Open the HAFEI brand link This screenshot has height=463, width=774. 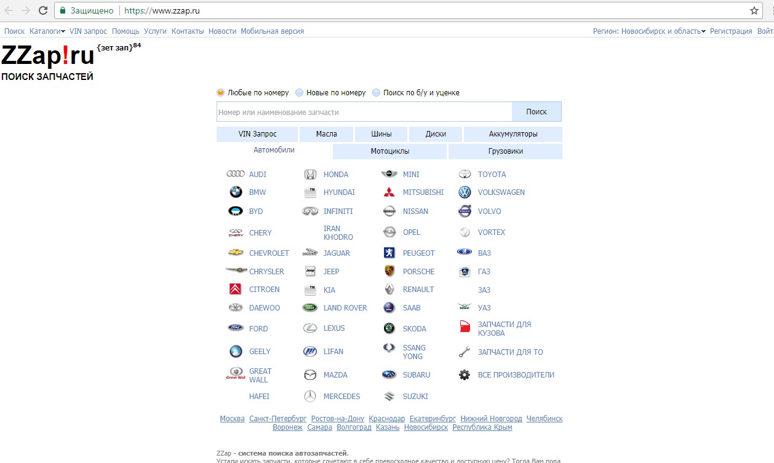(259, 397)
